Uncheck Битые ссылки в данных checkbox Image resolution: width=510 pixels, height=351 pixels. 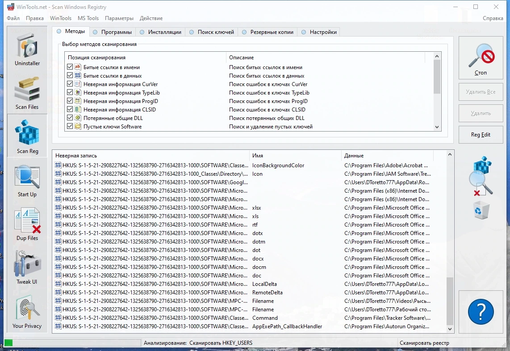[70, 75]
